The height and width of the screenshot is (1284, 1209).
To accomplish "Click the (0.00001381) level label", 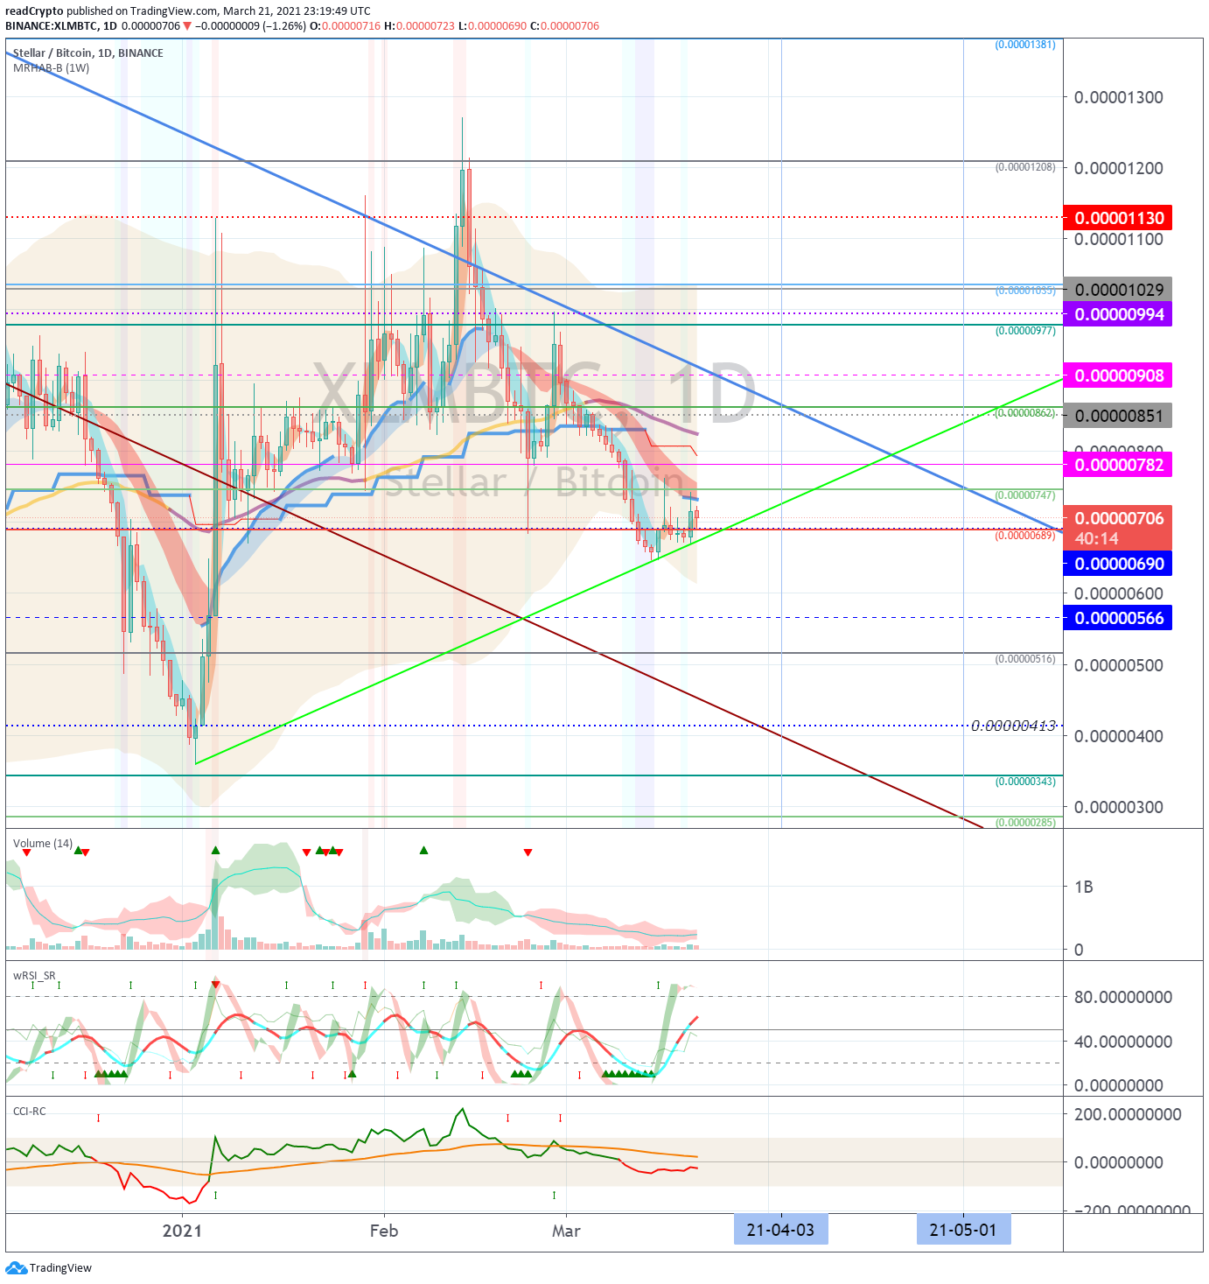I will pos(1025,44).
